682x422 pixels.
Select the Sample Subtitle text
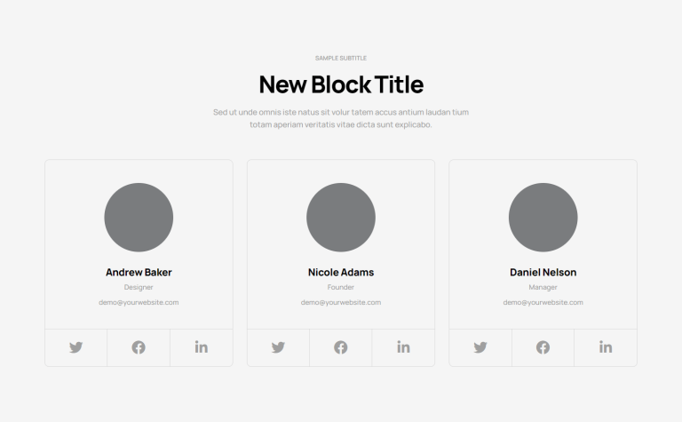341,58
